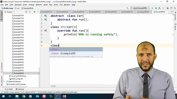The height and width of the screenshot is (99, 177).
Task: Select Example83.kt in project tree
Action: pos(18,51)
